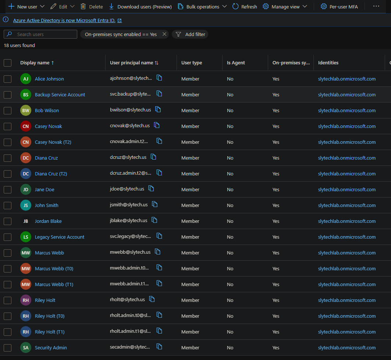Screen dimensions: 391x360
Task: Open Diana Cruz user profile
Action: (46, 158)
